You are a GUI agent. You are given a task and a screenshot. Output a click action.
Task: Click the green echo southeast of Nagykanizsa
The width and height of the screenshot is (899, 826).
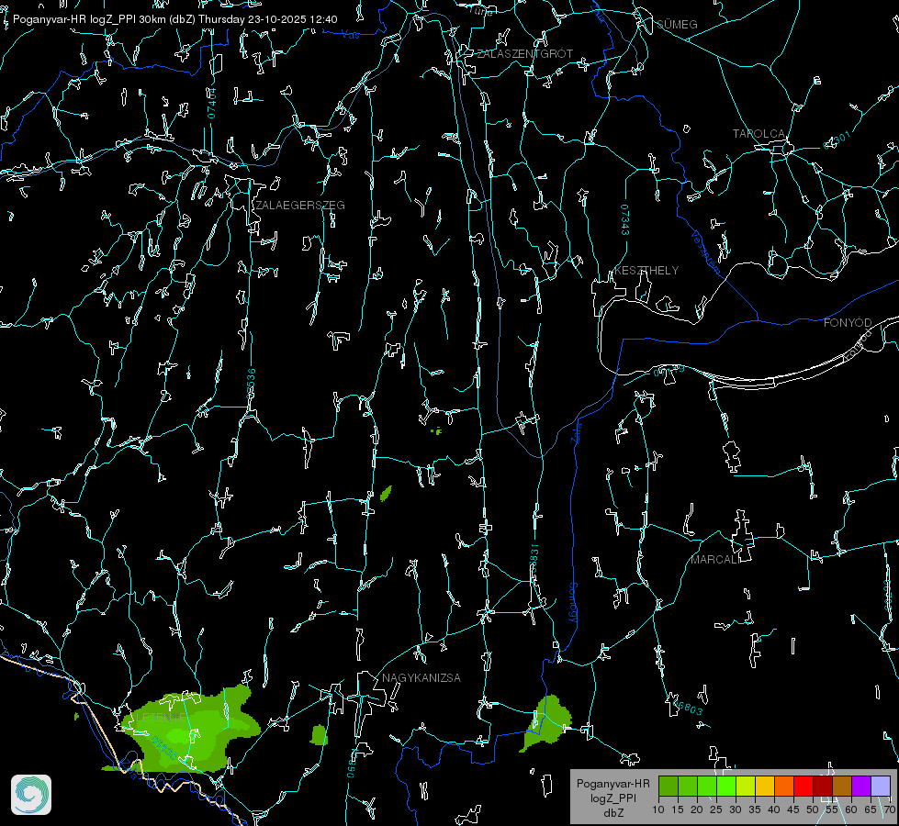(x=547, y=722)
